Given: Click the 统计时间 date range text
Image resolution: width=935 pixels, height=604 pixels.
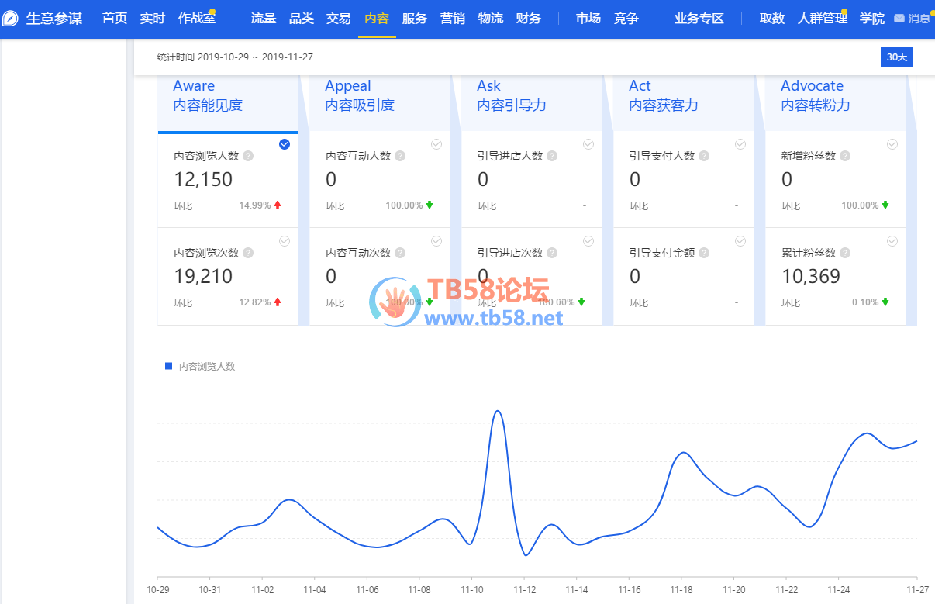Looking at the screenshot, I should pyautogui.click(x=235, y=57).
